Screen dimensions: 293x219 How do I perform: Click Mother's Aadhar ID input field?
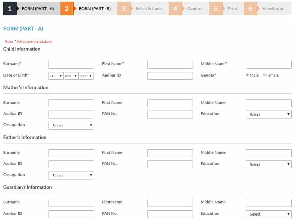click(x=71, y=114)
